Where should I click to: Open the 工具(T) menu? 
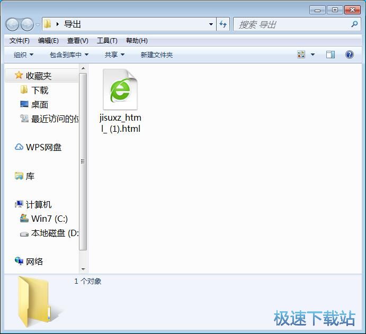tap(107, 41)
